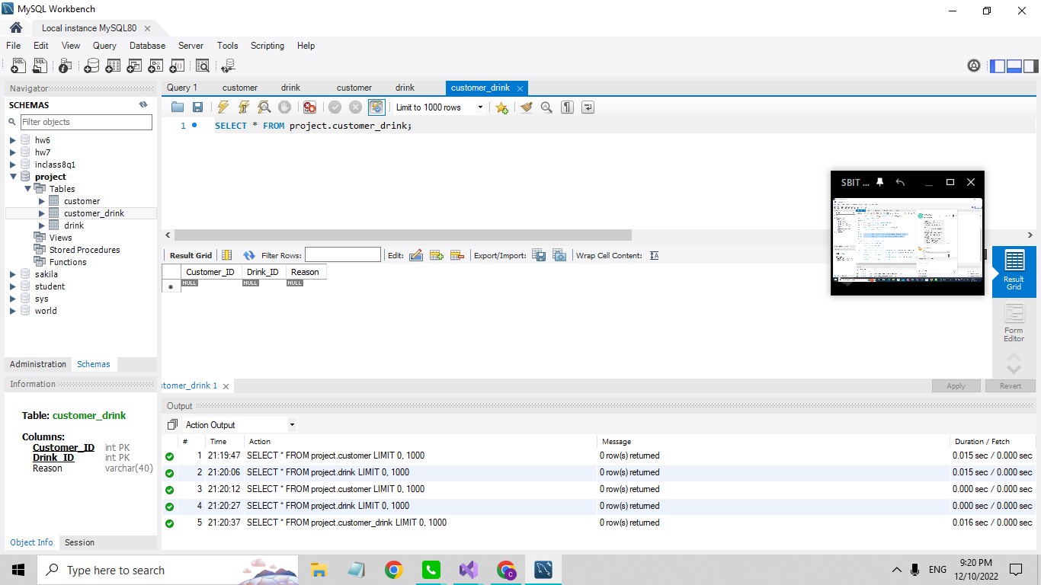Execute statement under cursor icon
The image size is (1041, 585).
pos(244,107)
